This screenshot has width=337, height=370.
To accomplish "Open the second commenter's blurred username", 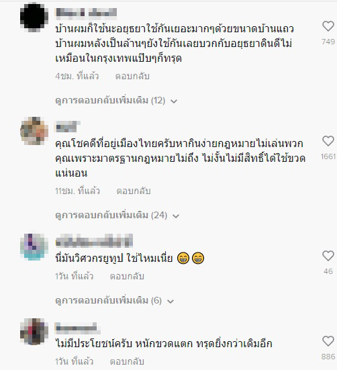I will click(x=67, y=126).
